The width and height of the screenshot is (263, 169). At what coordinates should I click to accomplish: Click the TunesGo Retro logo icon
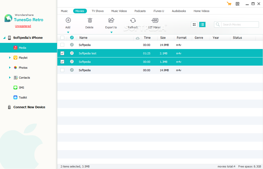tap(8, 18)
